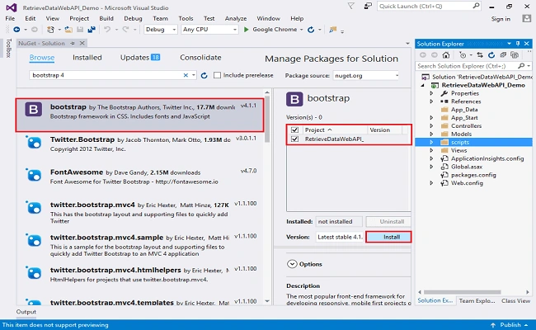Image resolution: width=536 pixels, height=330 pixels.
Task: Click Home icon in Solution Explorer toolbar
Action: (x=446, y=55)
